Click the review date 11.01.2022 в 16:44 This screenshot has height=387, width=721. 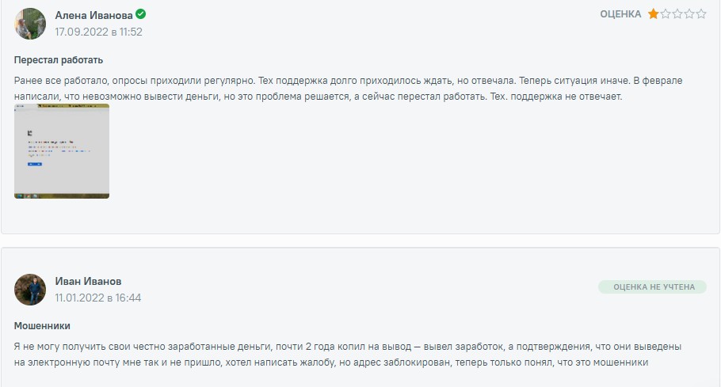[97, 298]
